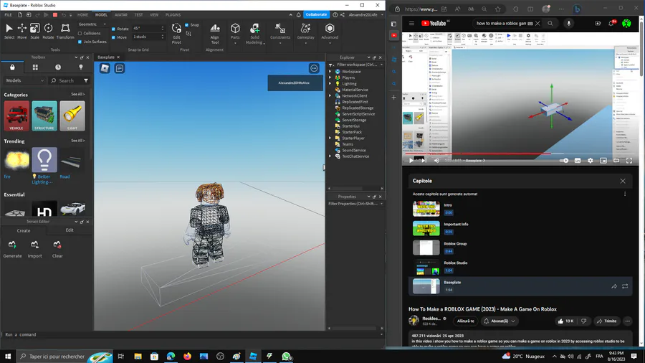
Task: Click See All next to Trending
Action: click(x=77, y=141)
